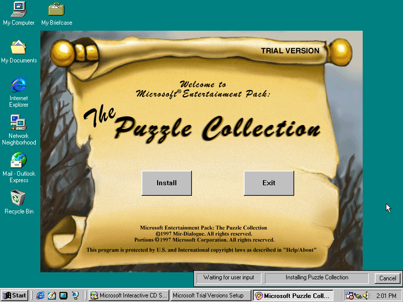Click the system tray icon beside the speaker
The height and width of the screenshot is (302, 403).
click(358, 296)
